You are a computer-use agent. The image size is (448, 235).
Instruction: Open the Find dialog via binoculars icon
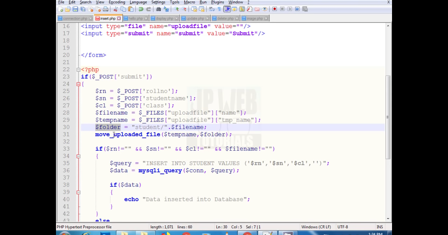click(158, 9)
